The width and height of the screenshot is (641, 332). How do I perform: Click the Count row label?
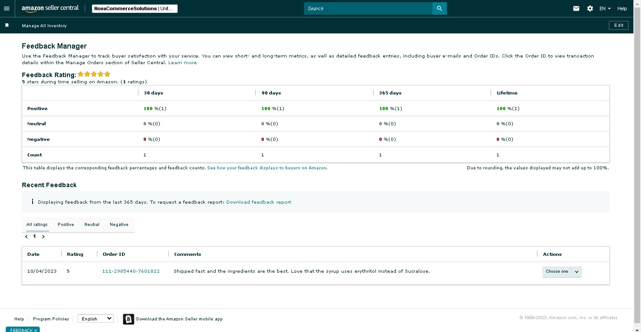point(34,155)
